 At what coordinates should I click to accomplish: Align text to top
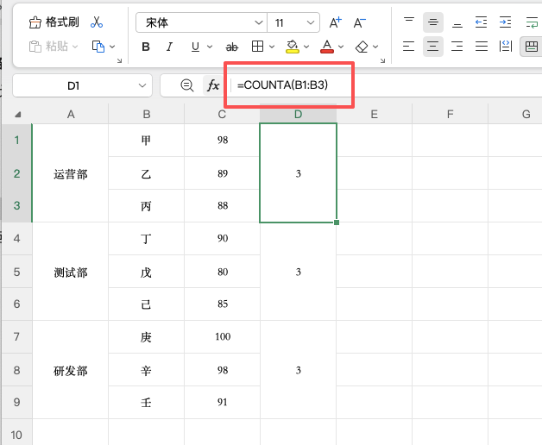[409, 22]
